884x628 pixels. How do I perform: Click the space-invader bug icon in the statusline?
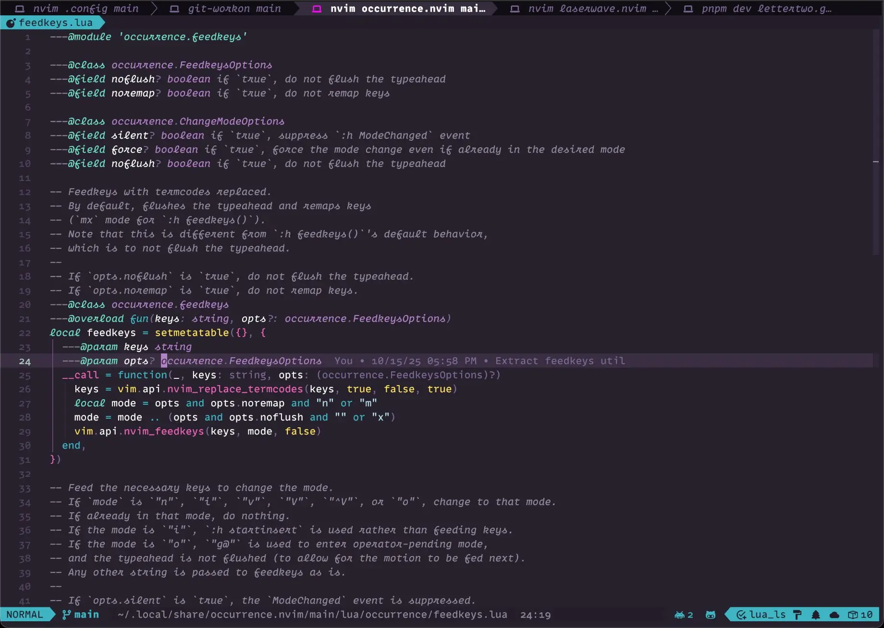[679, 615]
